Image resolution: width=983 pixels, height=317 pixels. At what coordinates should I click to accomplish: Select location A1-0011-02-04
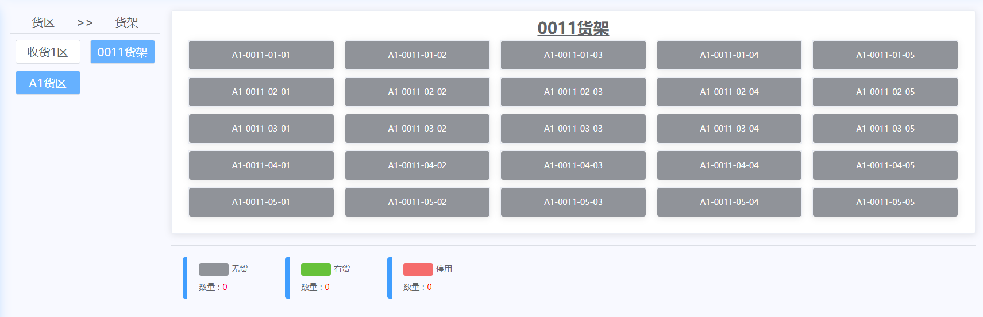(x=729, y=92)
